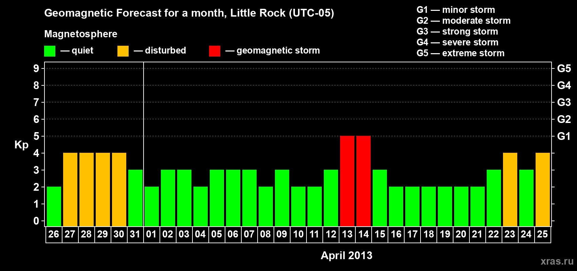577x271 pixels.
Task: Click the orange disturbed legend swatch
Action: tap(123, 51)
